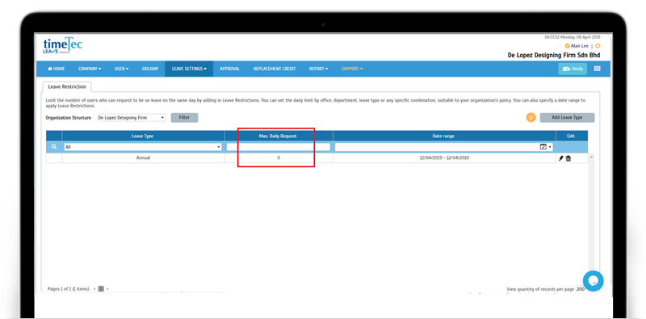Delete the Annual restriction with trash icon
Image resolution: width=646 pixels, height=319 pixels.
tap(568, 157)
